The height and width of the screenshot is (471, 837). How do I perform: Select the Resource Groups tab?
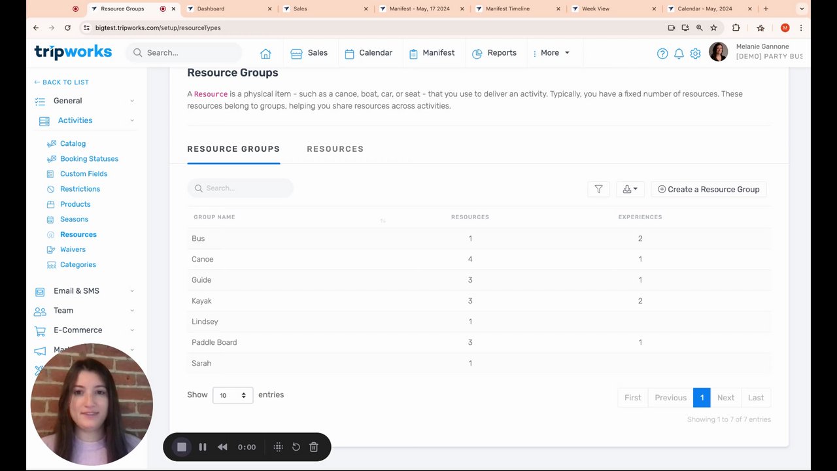(233, 149)
